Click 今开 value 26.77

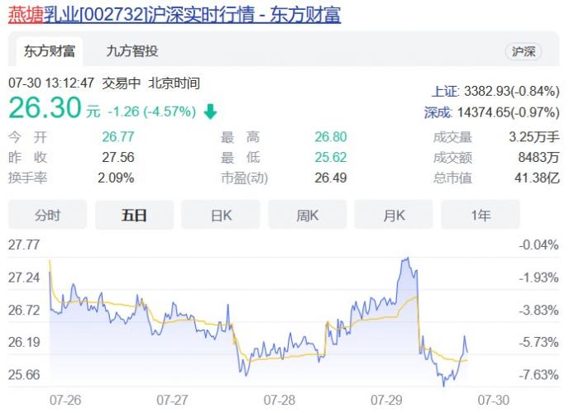[x=118, y=137]
